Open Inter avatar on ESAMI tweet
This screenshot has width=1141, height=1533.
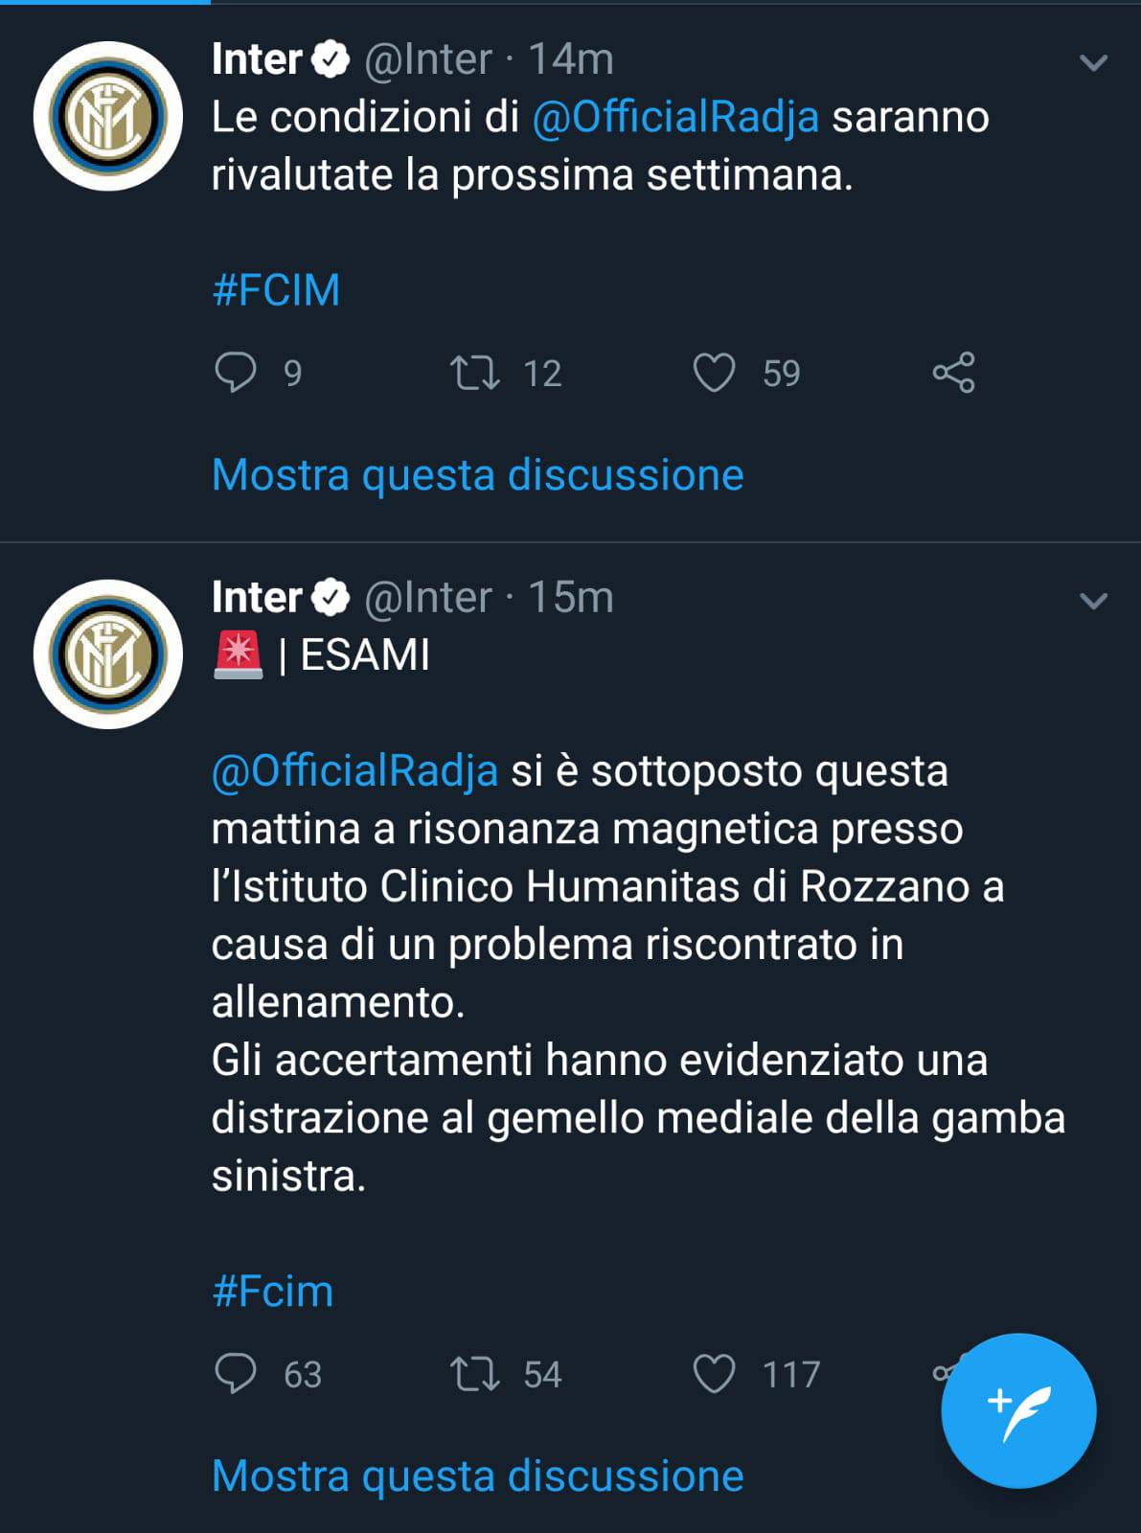[108, 654]
